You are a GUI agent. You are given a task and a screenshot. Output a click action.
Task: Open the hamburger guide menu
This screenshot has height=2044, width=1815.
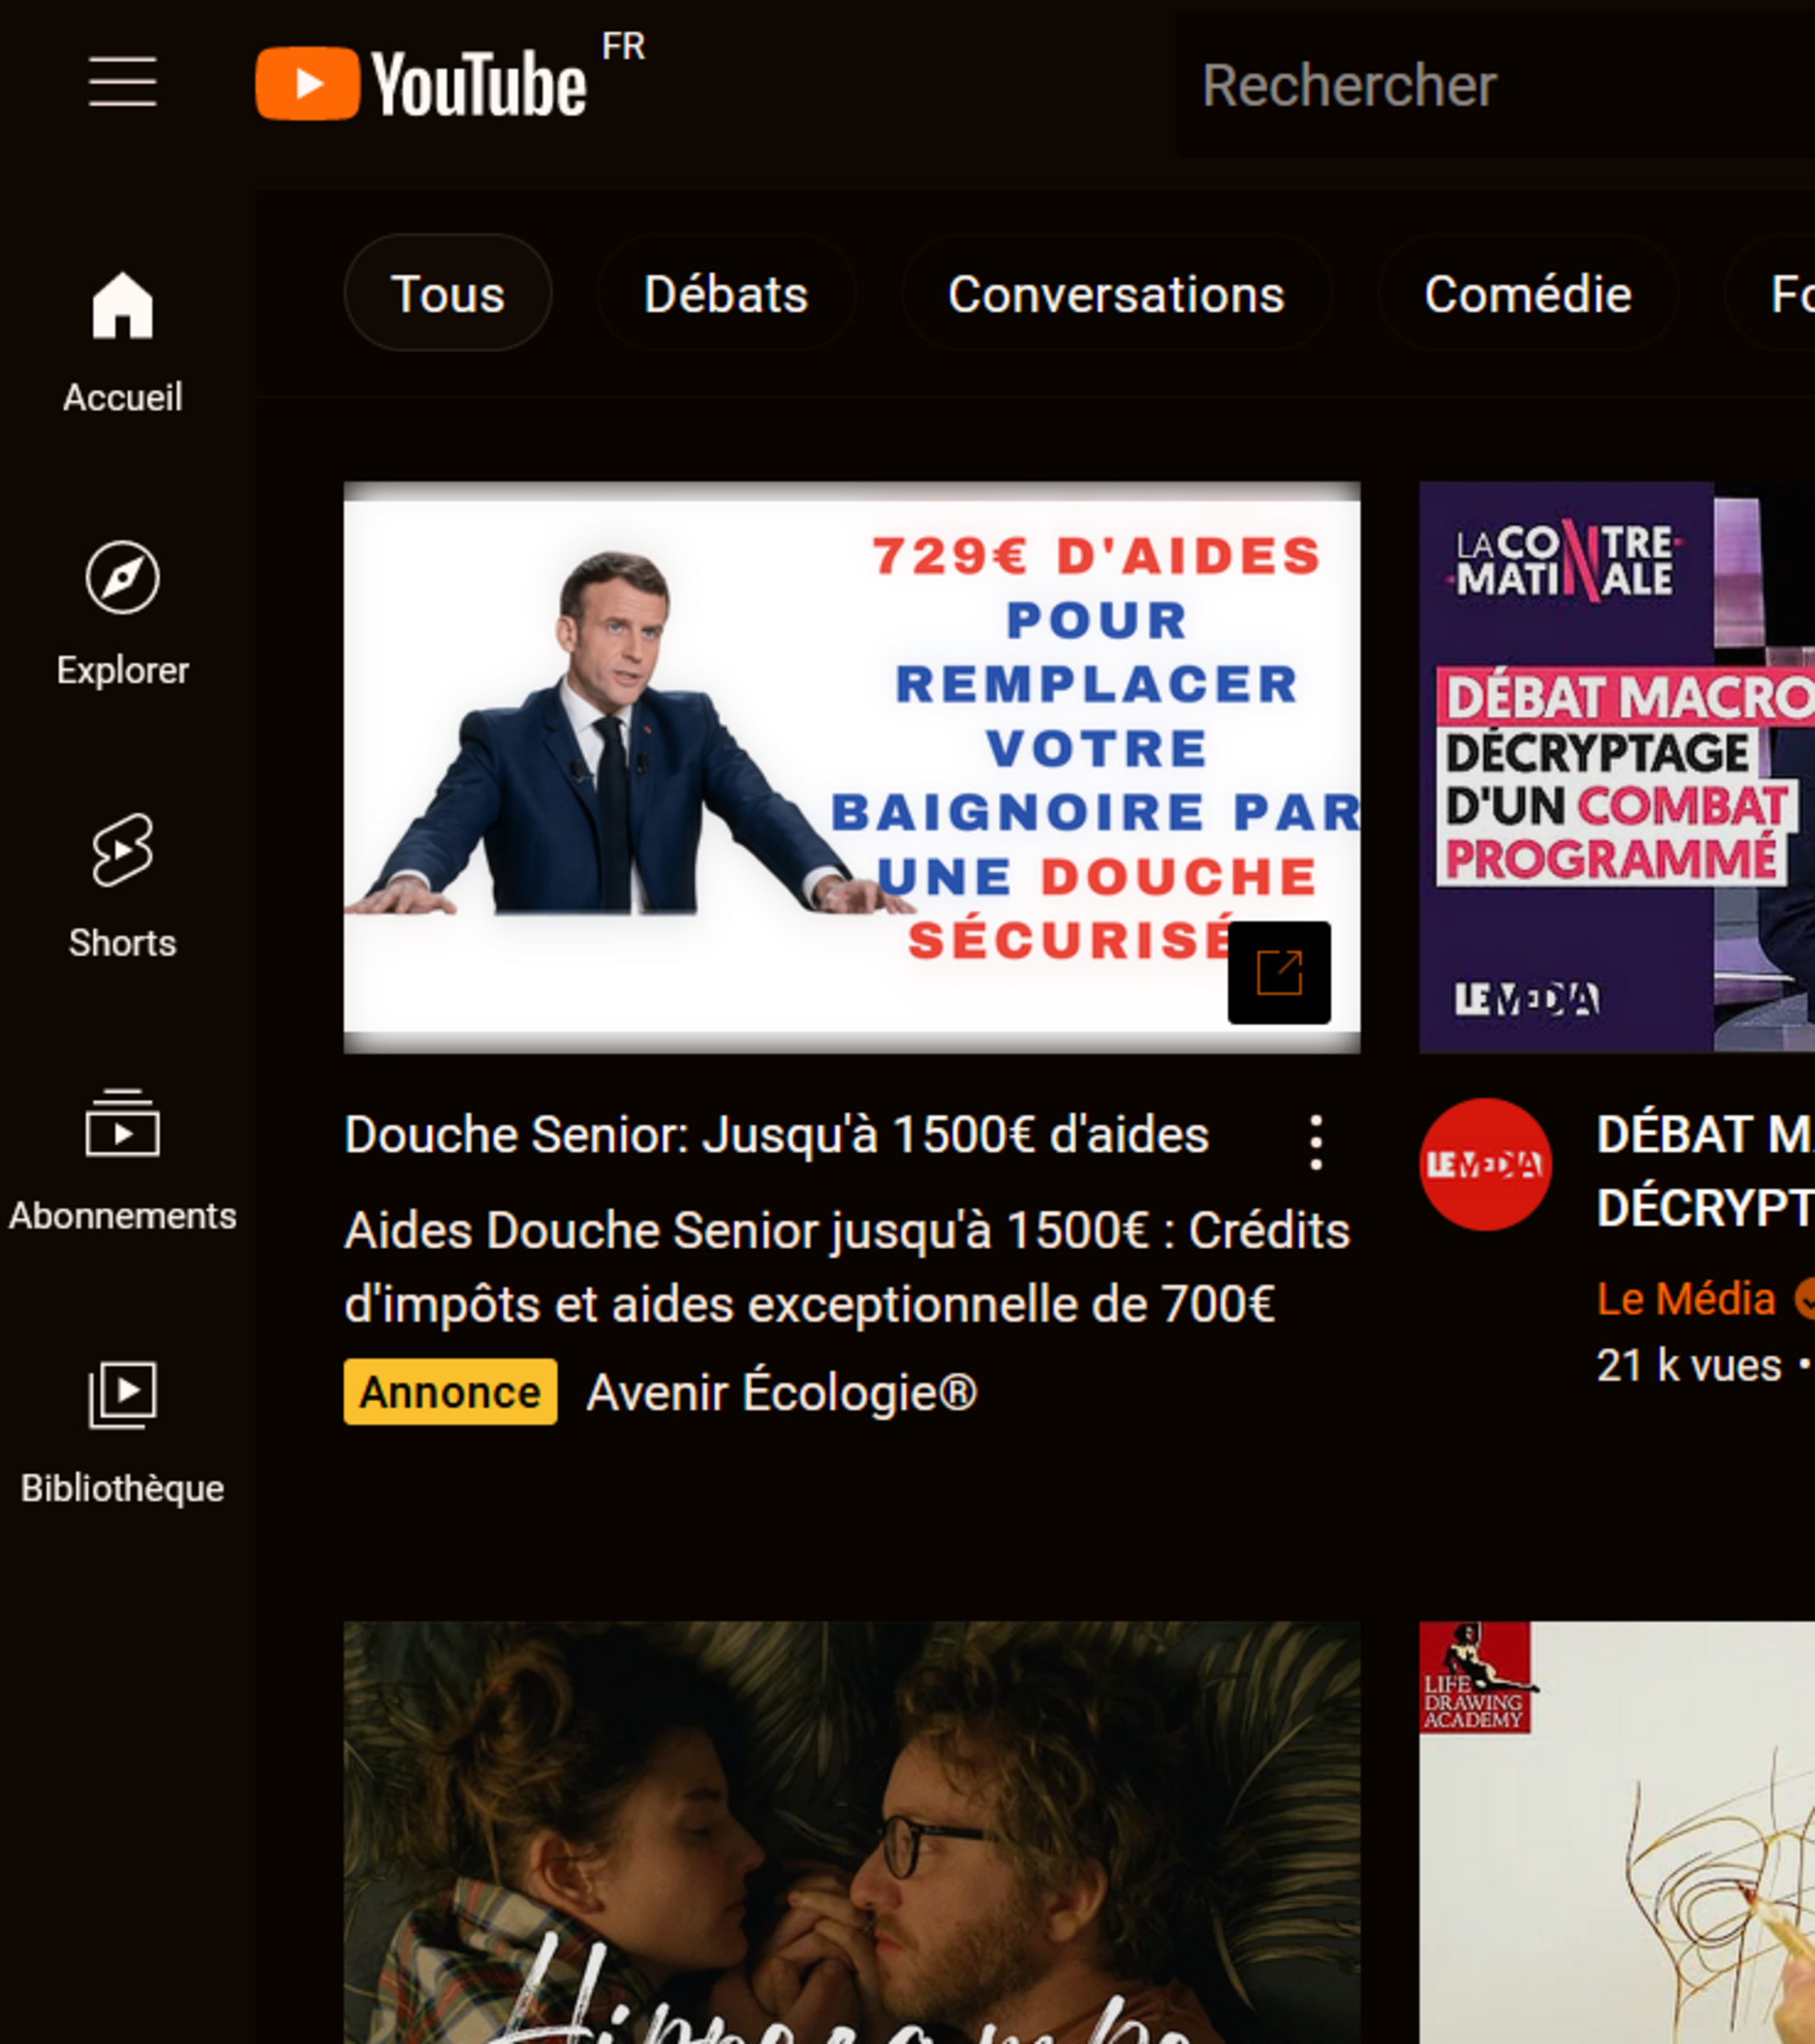(122, 82)
